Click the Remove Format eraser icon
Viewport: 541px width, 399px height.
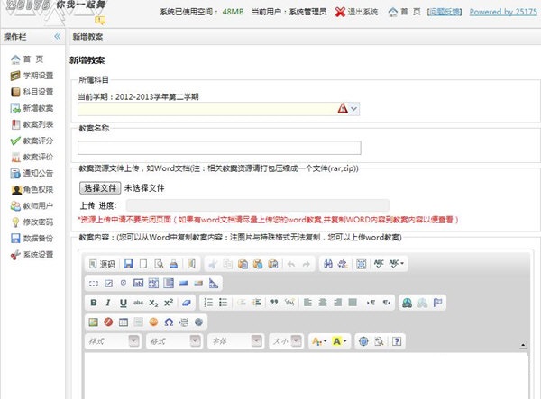187,303
